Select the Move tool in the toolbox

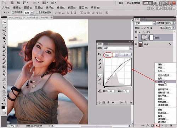tap(4, 22)
